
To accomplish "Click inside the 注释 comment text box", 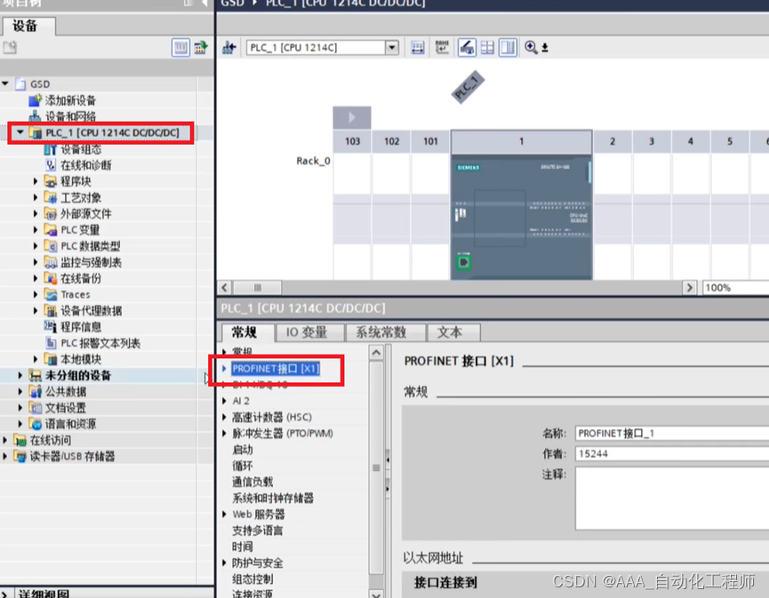I will (x=672, y=498).
